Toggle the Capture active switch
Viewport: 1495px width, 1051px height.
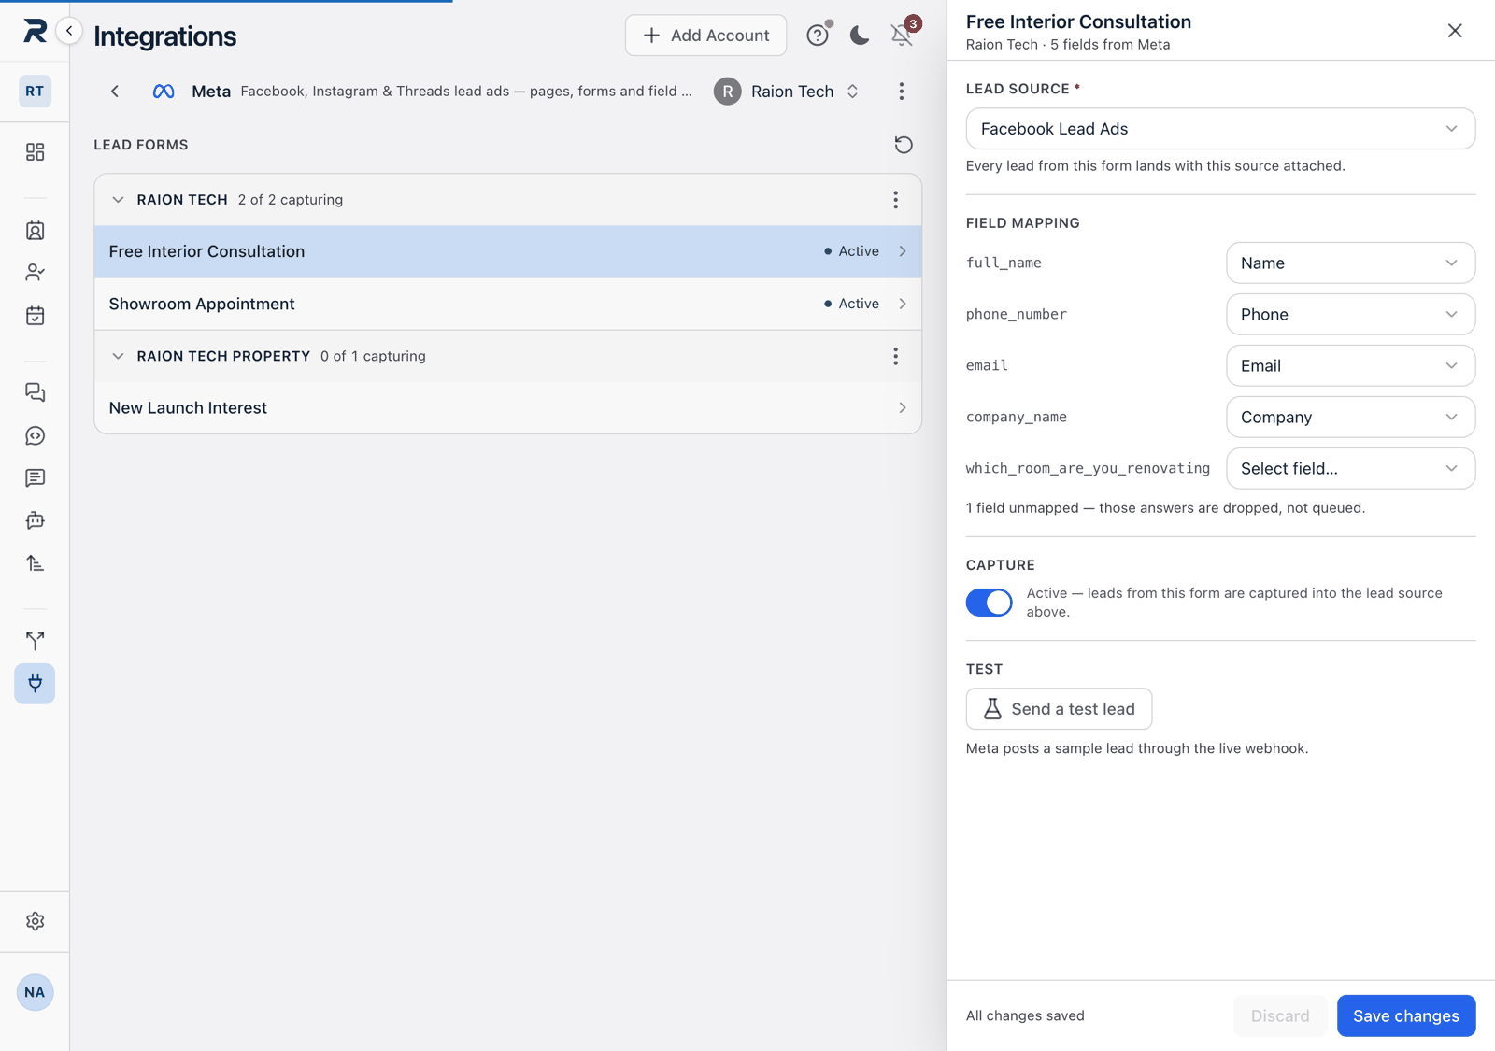click(989, 603)
